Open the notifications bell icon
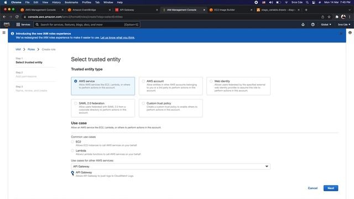The image size is (354, 199). tap(303, 24)
